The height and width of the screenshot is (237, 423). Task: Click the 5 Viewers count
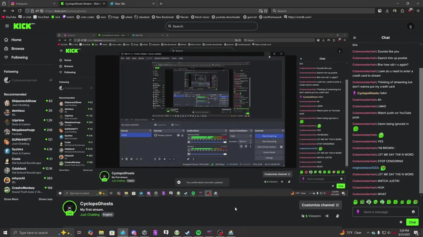pos(311,216)
